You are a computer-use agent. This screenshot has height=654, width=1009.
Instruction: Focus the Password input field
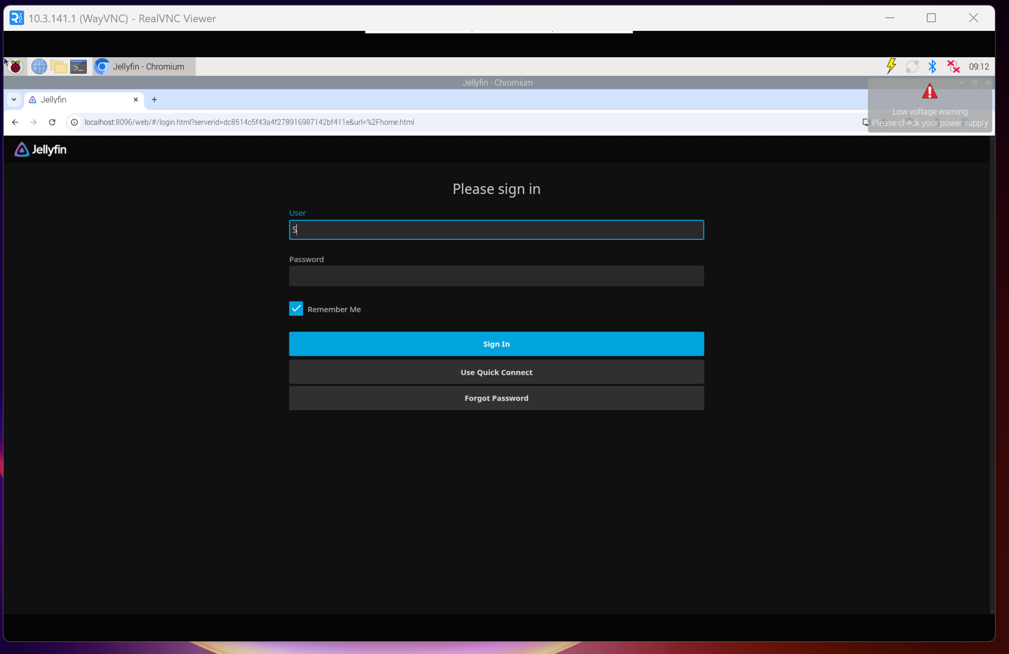tap(496, 276)
